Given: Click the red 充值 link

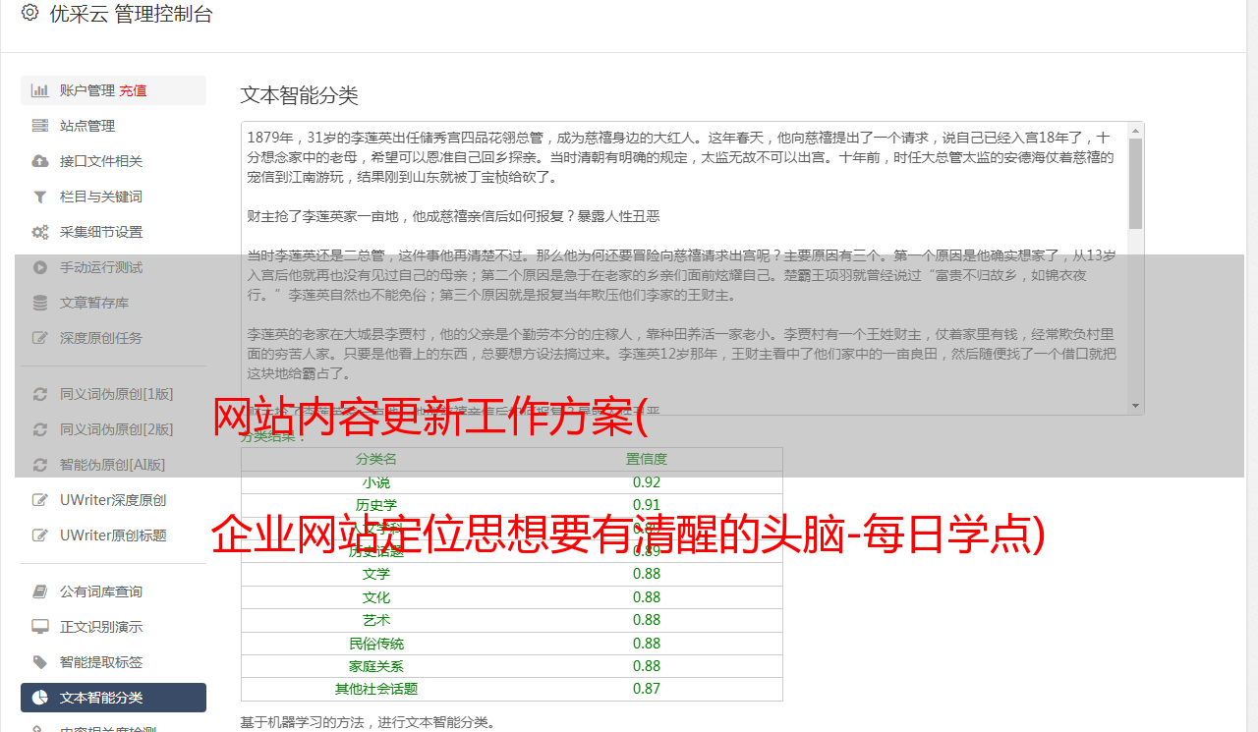Looking at the screenshot, I should pyautogui.click(x=133, y=90).
